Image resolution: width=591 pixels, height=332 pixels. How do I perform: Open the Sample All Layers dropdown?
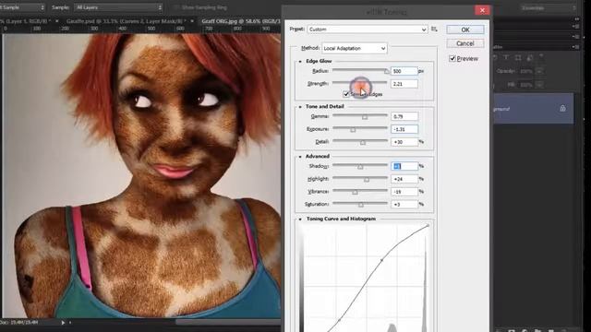point(118,7)
